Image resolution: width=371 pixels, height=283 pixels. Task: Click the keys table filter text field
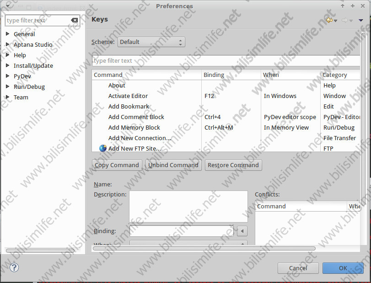226,60
